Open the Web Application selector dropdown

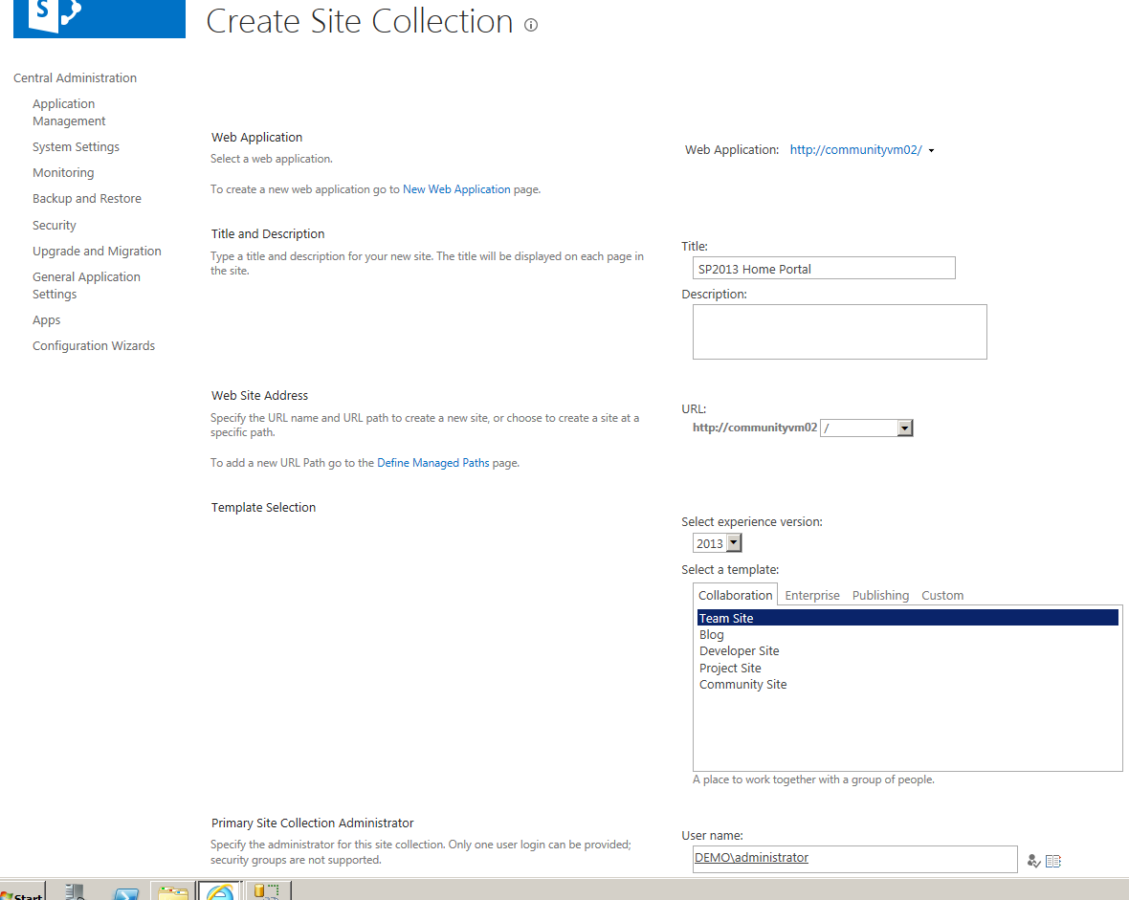coord(930,149)
